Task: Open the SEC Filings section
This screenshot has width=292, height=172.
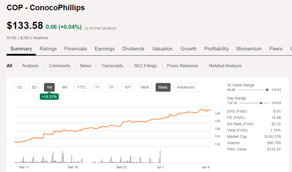Action: coord(145,66)
